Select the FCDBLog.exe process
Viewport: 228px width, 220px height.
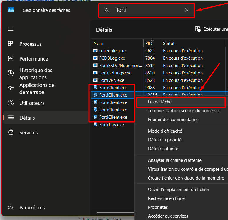[x=159, y=58]
